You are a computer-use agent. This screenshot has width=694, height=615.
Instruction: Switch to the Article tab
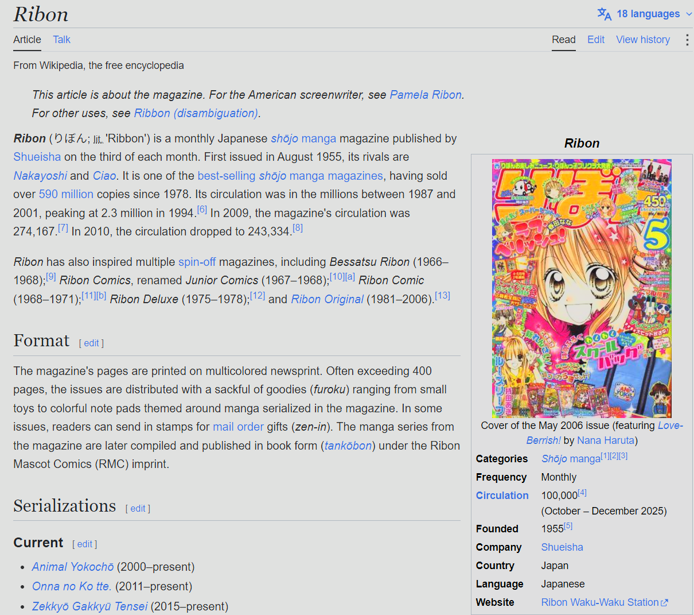tap(27, 40)
